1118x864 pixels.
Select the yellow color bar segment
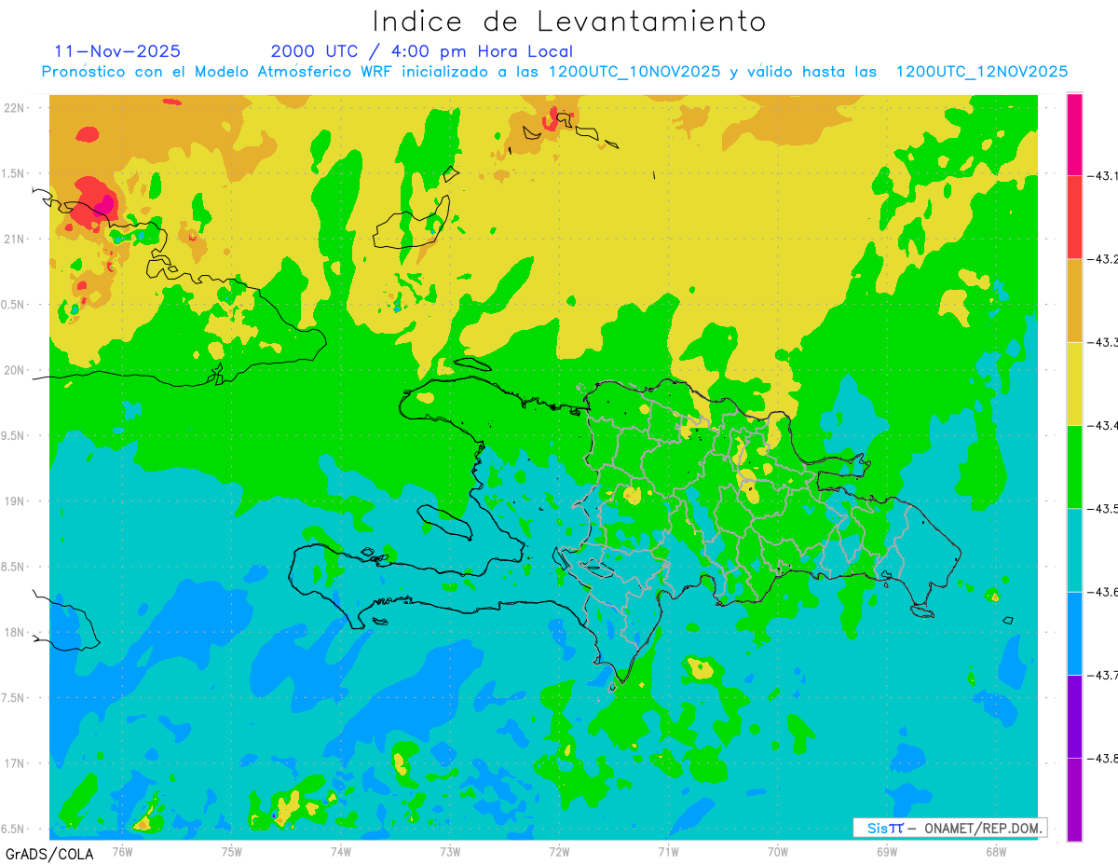tap(1074, 383)
